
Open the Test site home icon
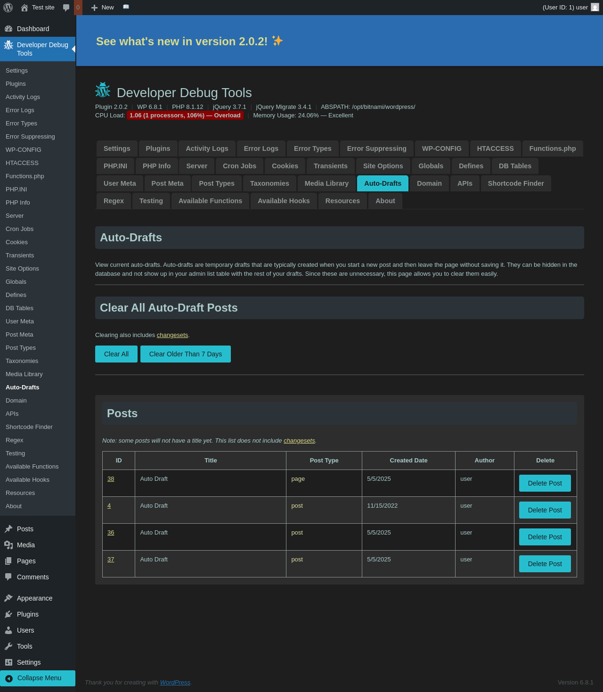coord(24,8)
